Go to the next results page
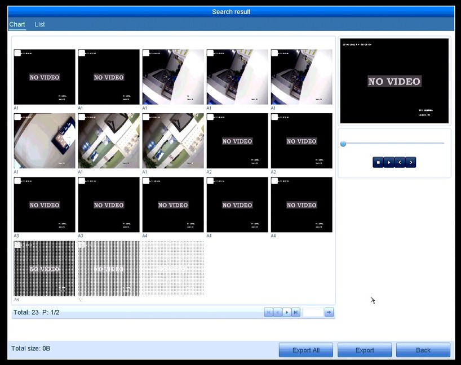Screen dimensions: 461x365 (x=286, y=312)
